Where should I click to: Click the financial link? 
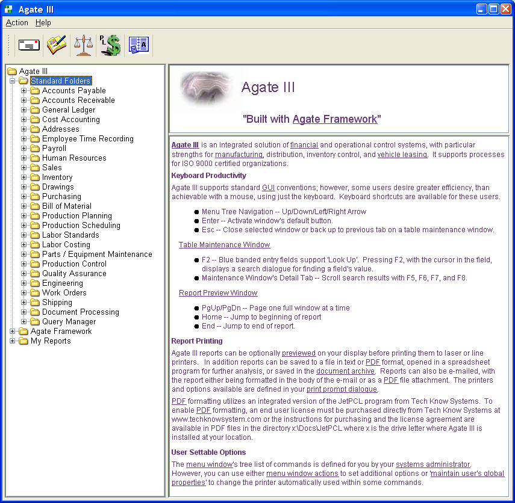(304, 145)
